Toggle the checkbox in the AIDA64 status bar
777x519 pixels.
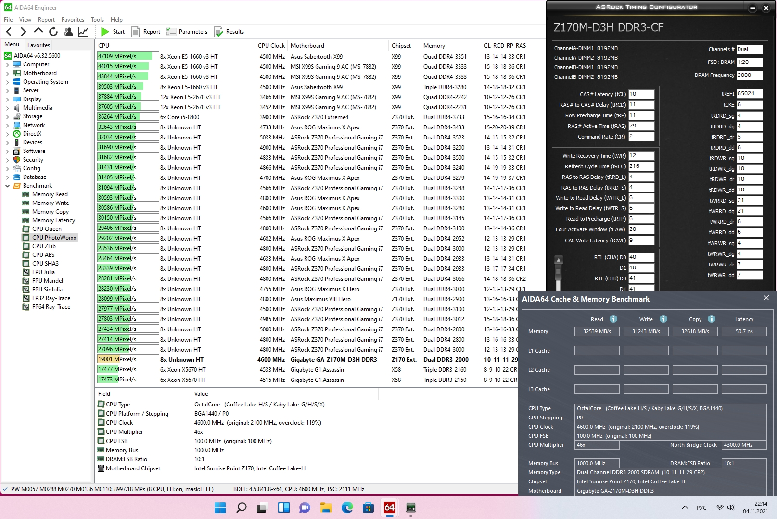5,489
